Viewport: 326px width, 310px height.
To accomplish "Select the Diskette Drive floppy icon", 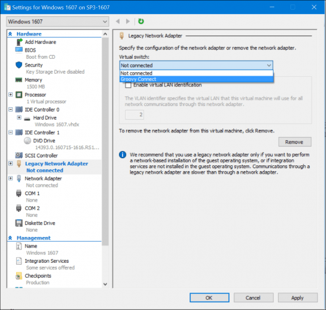I will click(x=19, y=223).
